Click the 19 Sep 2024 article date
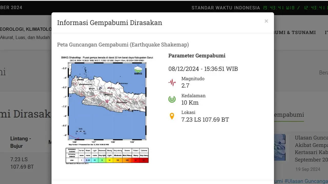The height and width of the screenshot is (184, 328). [x=307, y=169]
